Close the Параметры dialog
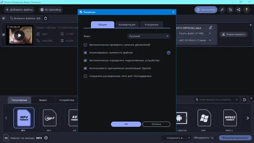This screenshot has width=254, height=143. click(x=173, y=12)
